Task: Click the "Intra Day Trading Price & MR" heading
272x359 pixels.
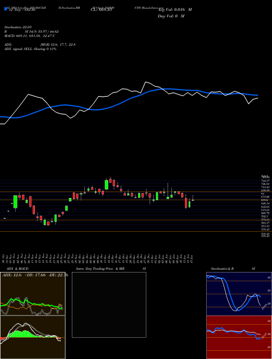Action: coord(100,269)
